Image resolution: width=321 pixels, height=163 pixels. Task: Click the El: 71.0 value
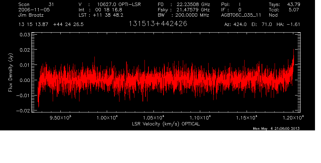point(262,25)
